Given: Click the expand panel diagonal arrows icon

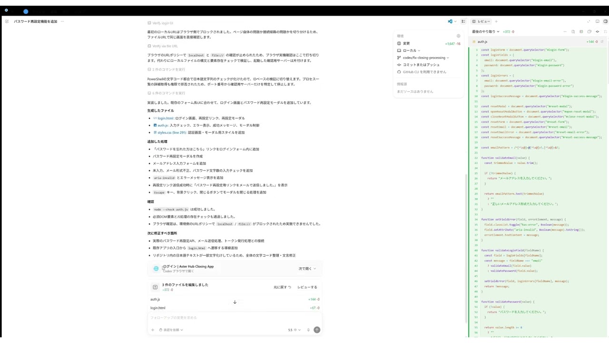Looking at the screenshot, I should [x=589, y=21].
